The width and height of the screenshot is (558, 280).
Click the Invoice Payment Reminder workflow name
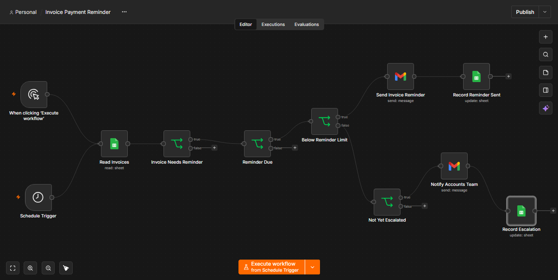point(78,12)
